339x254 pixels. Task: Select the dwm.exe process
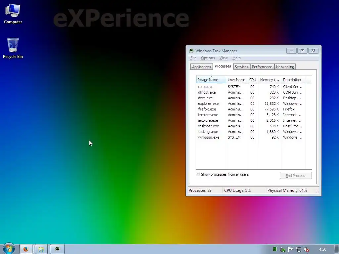coord(251,98)
